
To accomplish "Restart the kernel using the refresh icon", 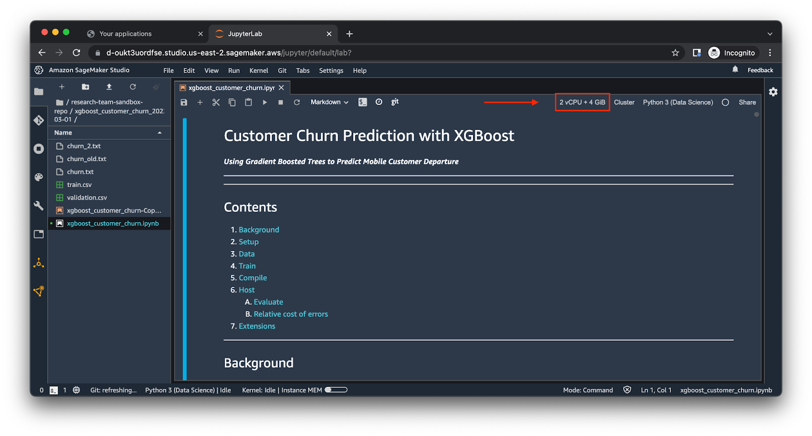I will point(297,102).
